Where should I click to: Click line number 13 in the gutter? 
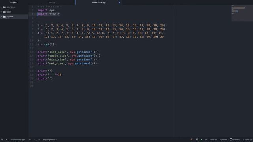click(x=32, y=52)
